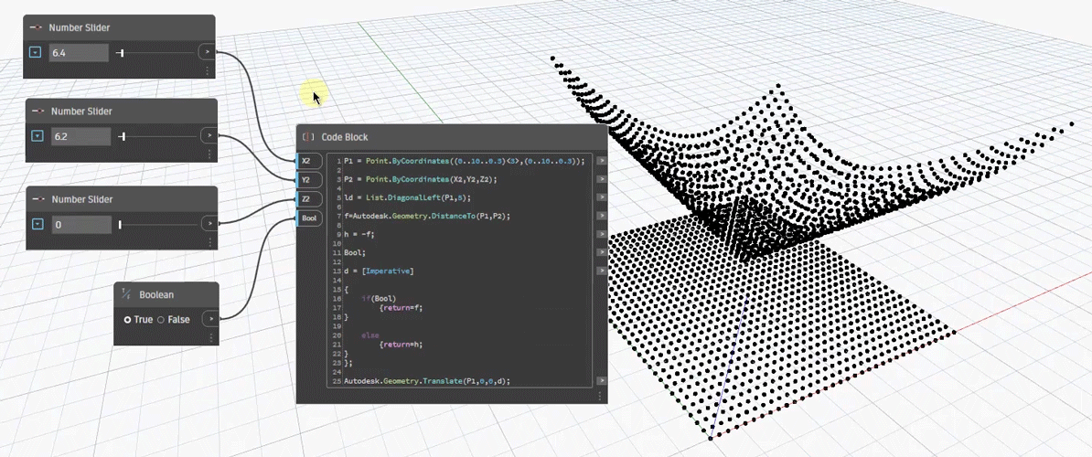The image size is (1092, 457).
Task: Click icon in the 0 Number Slider header
Action: (x=39, y=199)
